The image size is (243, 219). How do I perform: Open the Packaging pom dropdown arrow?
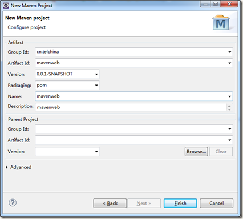(x=96, y=86)
